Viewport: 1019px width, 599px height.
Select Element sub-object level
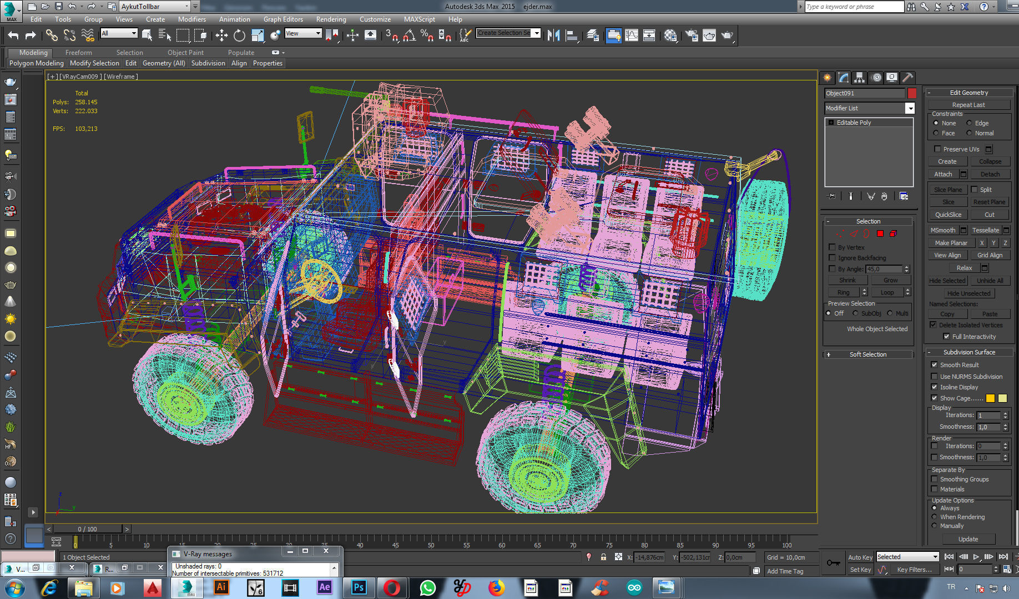[893, 233]
